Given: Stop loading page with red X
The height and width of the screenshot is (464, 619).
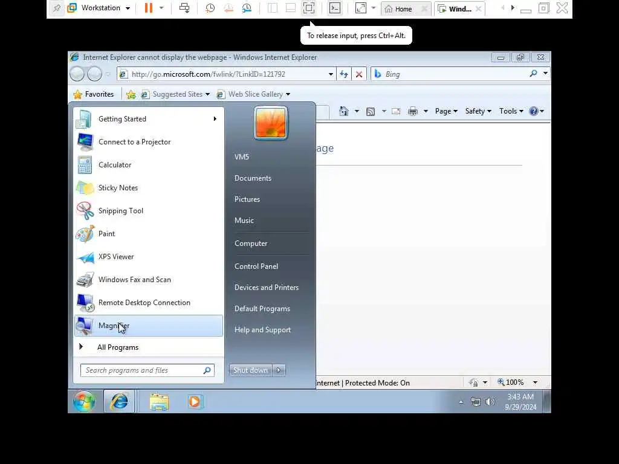Looking at the screenshot, I should 359,74.
